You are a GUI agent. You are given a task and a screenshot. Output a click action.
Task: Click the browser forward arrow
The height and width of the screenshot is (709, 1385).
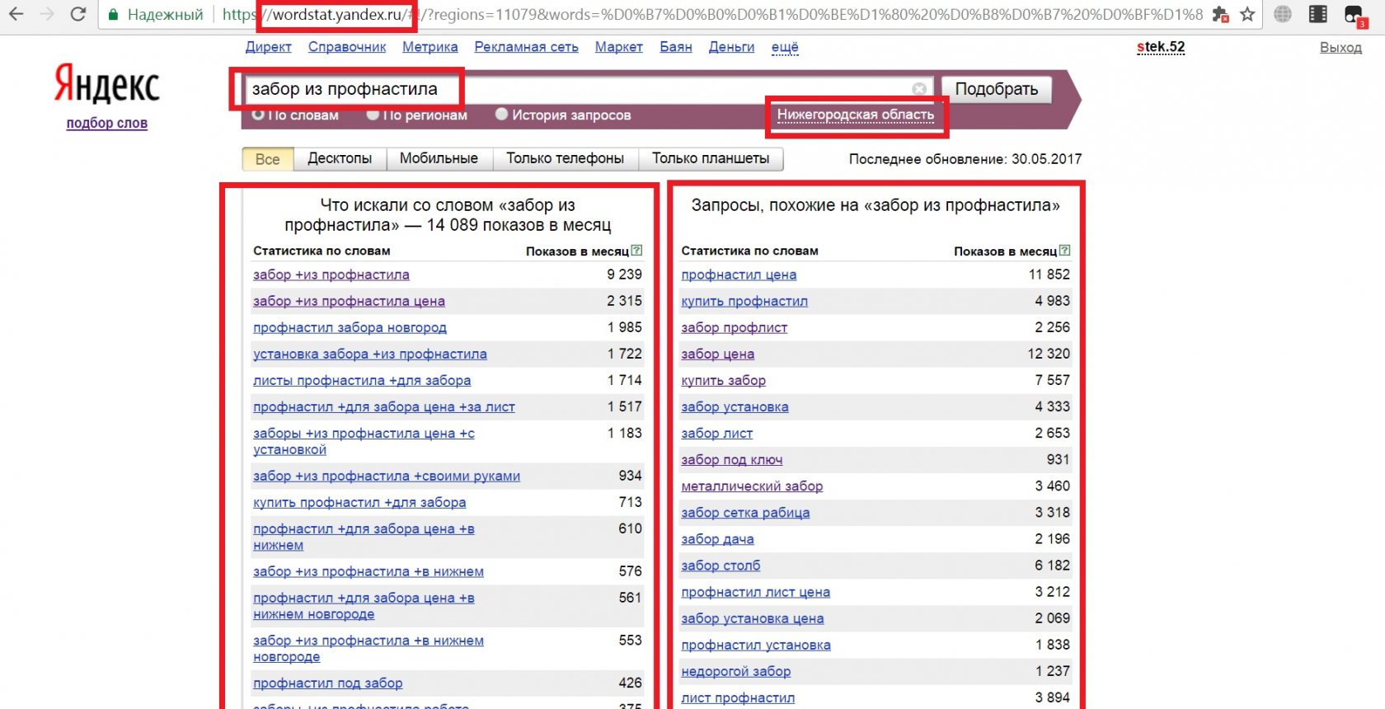point(47,14)
